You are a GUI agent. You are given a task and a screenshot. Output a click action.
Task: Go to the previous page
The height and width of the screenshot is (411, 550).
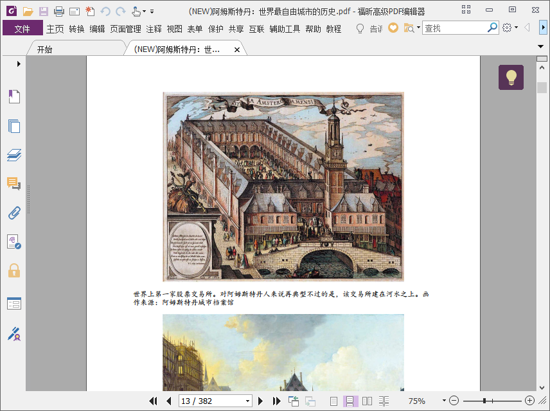coord(169,401)
